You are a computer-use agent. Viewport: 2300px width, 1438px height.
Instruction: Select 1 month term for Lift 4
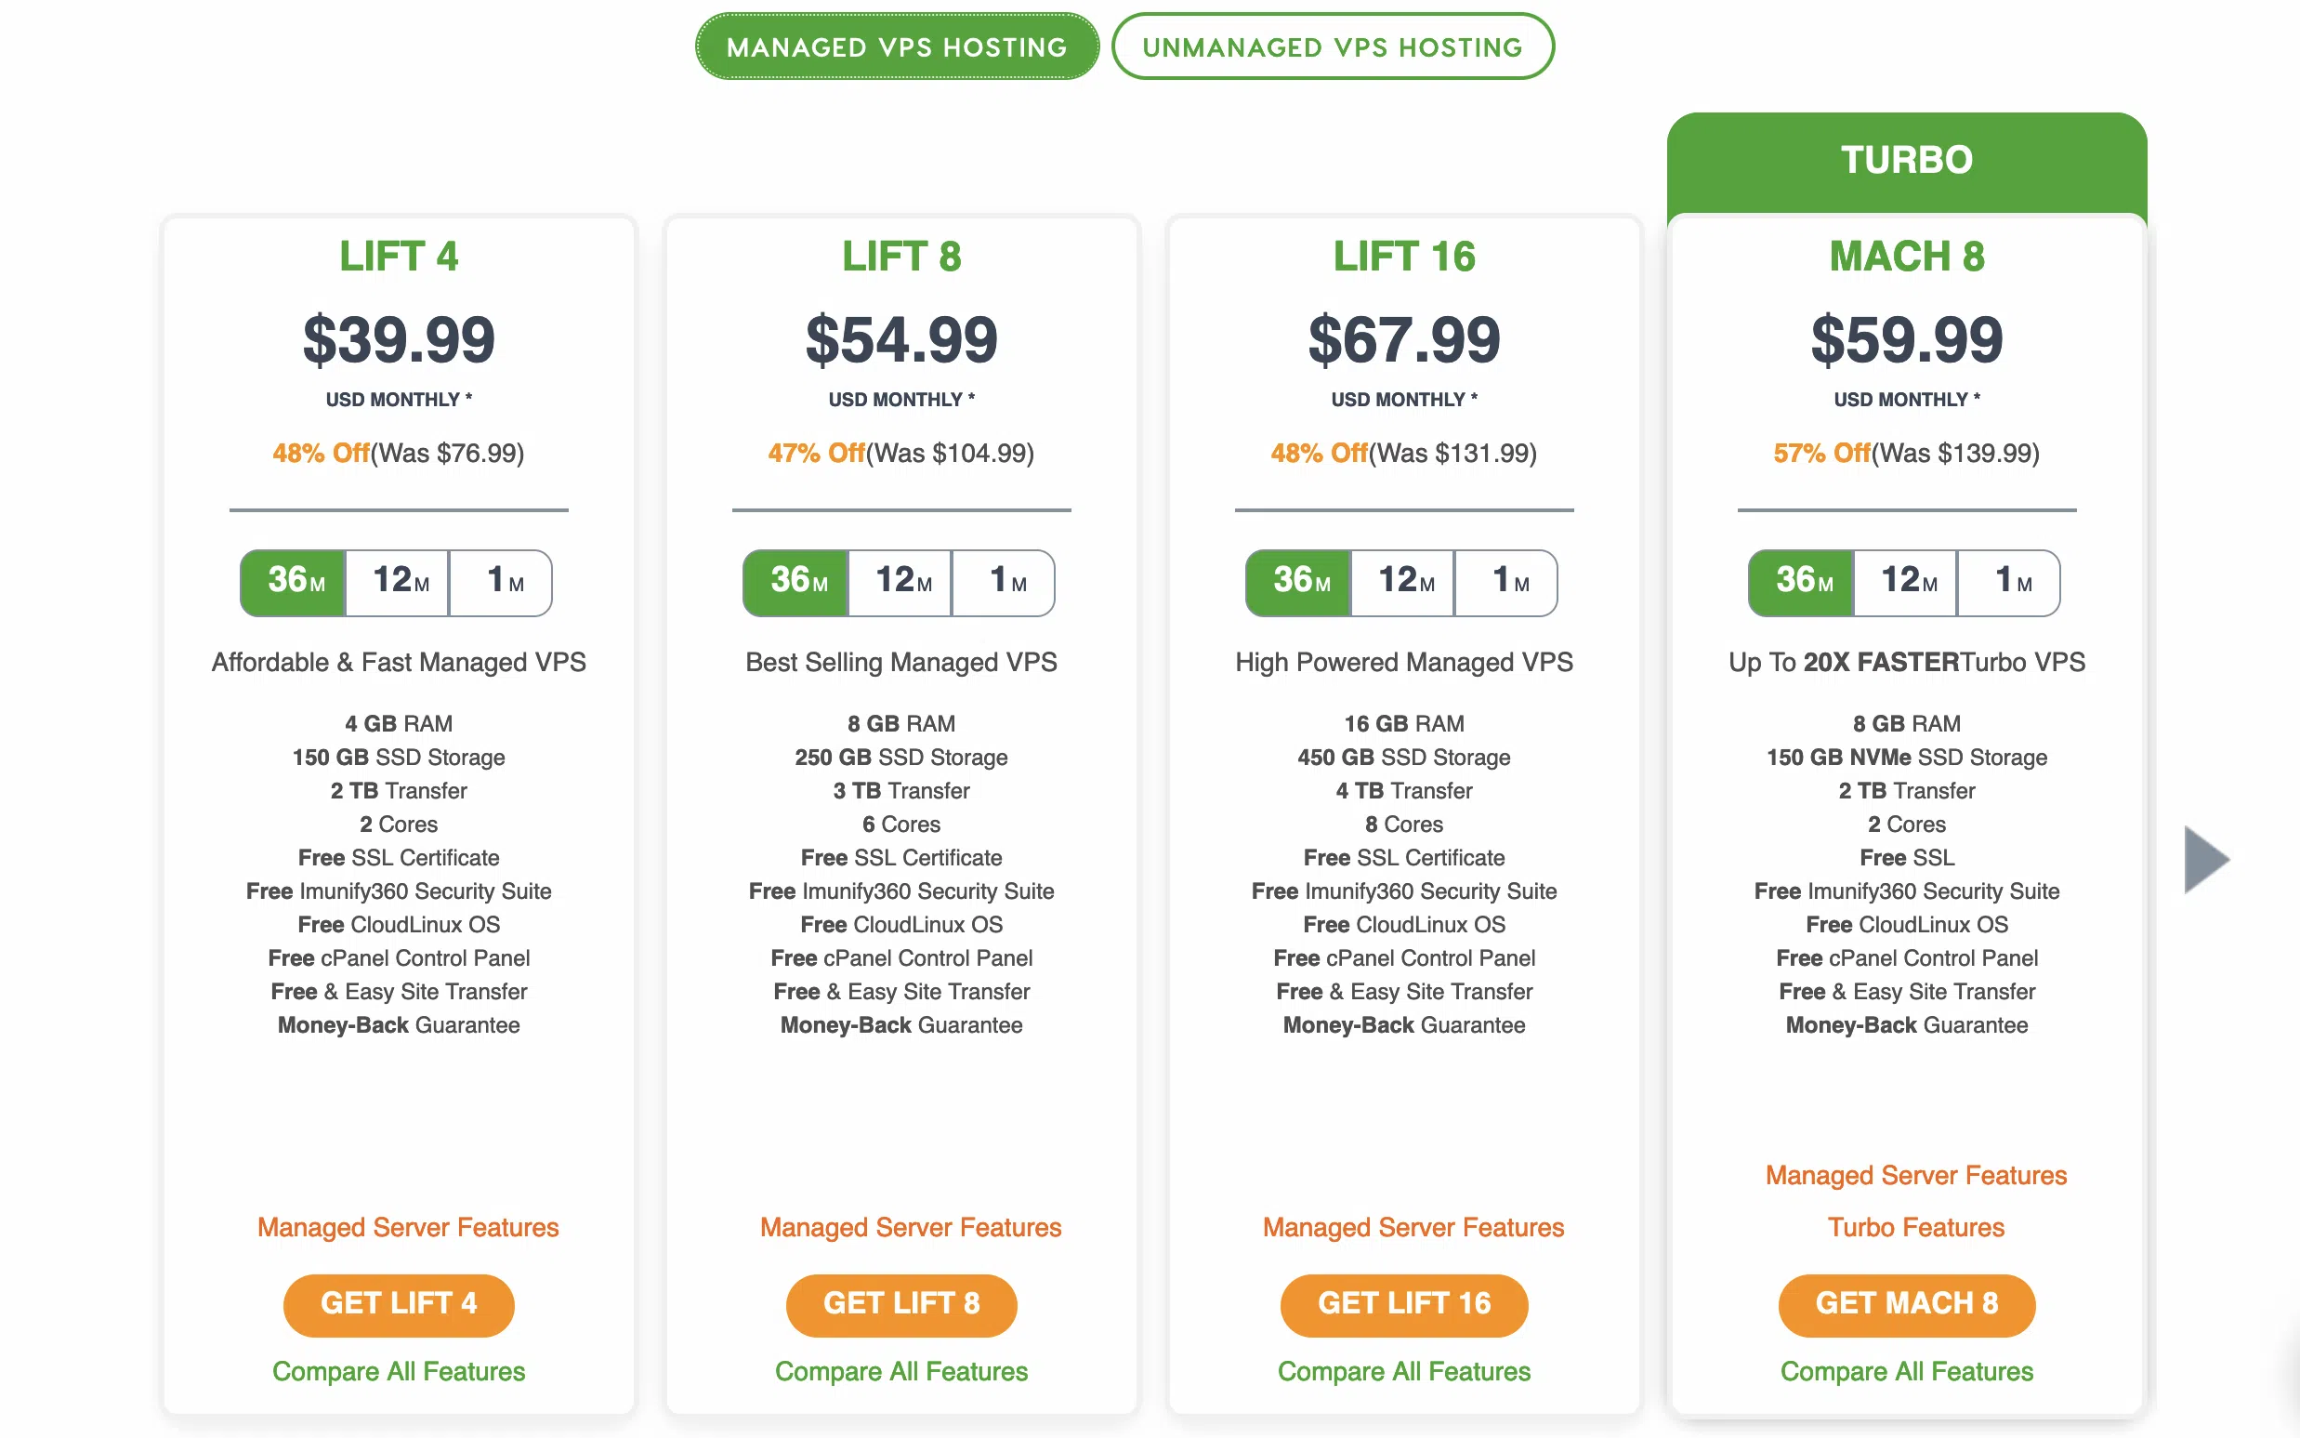coord(502,582)
